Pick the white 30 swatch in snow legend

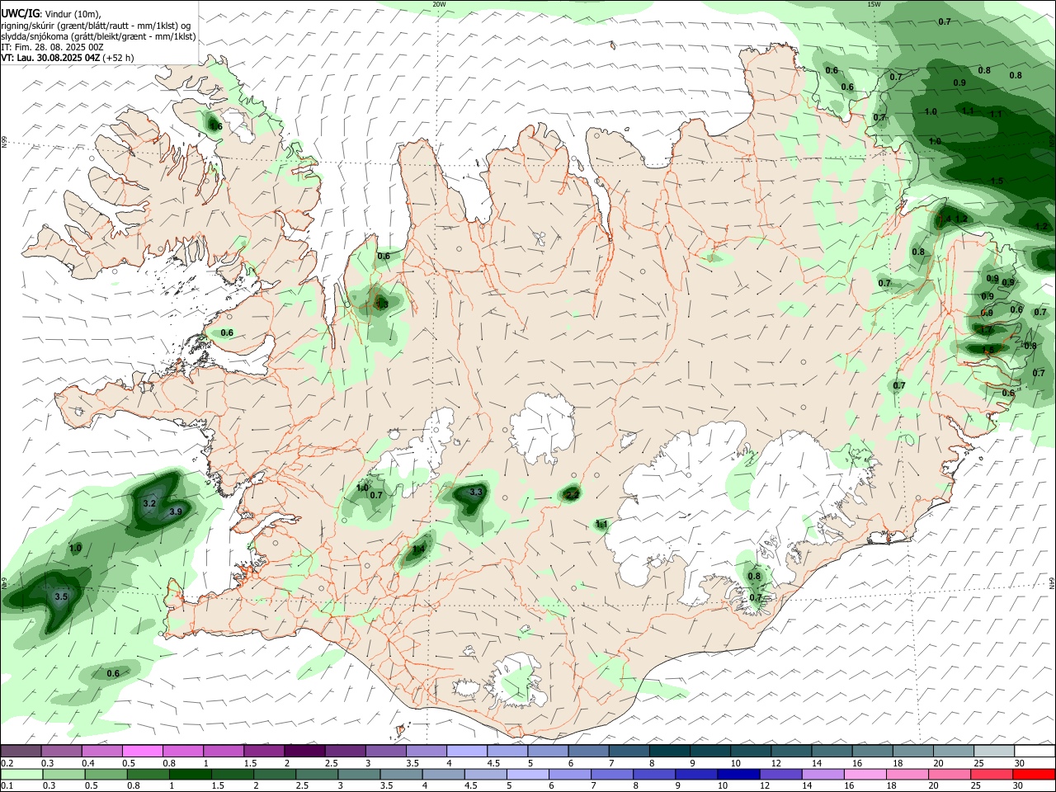point(1035,751)
